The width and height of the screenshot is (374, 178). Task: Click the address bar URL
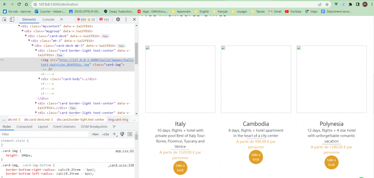(x=58, y=4)
